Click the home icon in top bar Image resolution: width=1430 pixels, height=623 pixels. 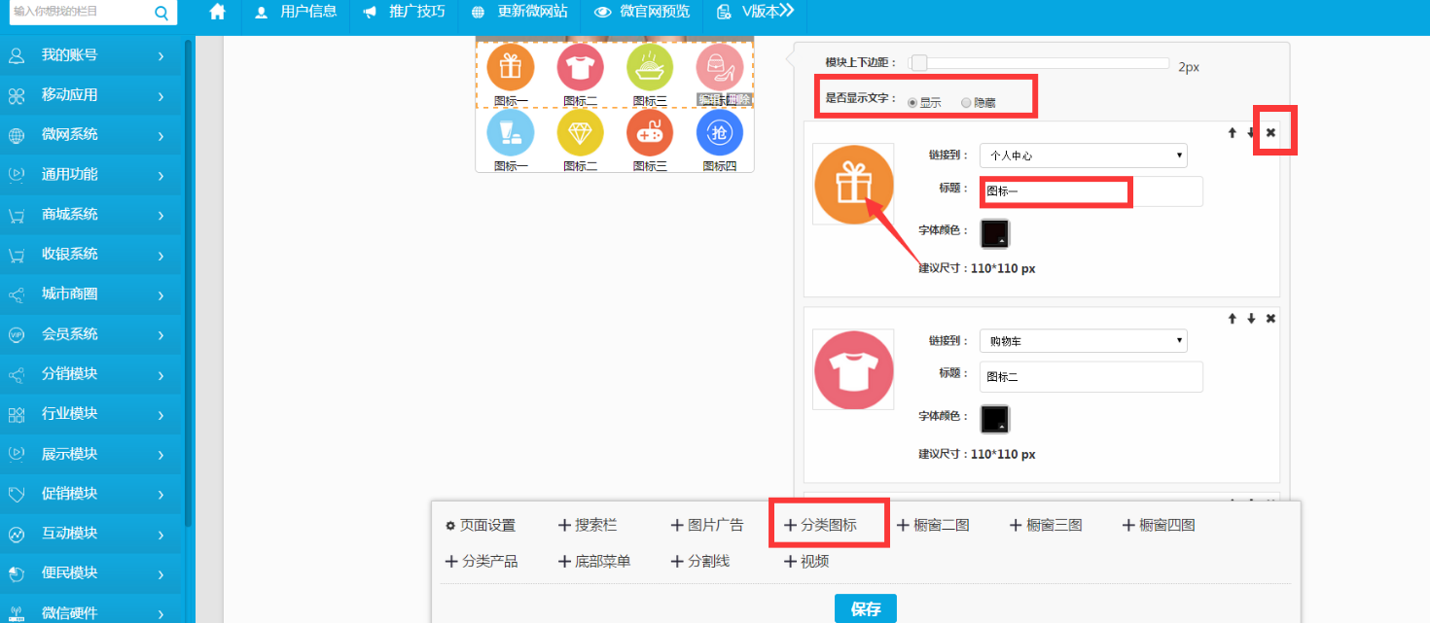pos(217,13)
